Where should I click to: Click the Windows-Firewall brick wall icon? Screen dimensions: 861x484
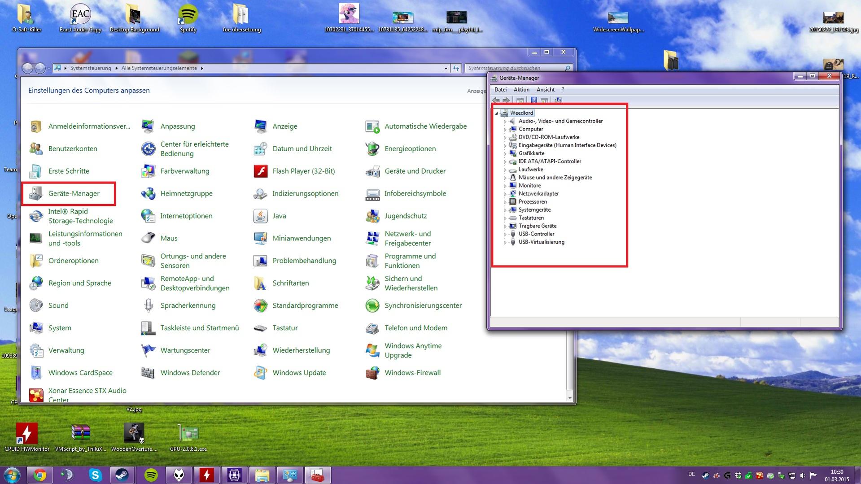(372, 373)
